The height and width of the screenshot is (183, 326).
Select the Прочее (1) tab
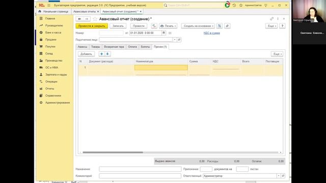(160, 47)
